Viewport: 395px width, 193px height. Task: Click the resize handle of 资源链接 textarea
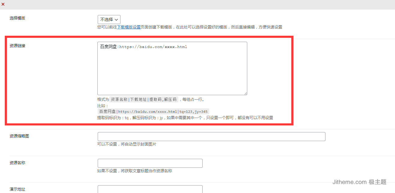pyautogui.click(x=245, y=93)
